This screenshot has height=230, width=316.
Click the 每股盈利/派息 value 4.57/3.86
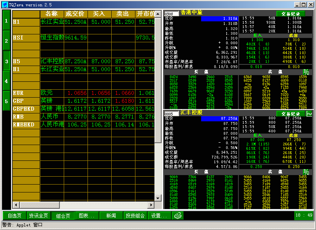coord(227,167)
